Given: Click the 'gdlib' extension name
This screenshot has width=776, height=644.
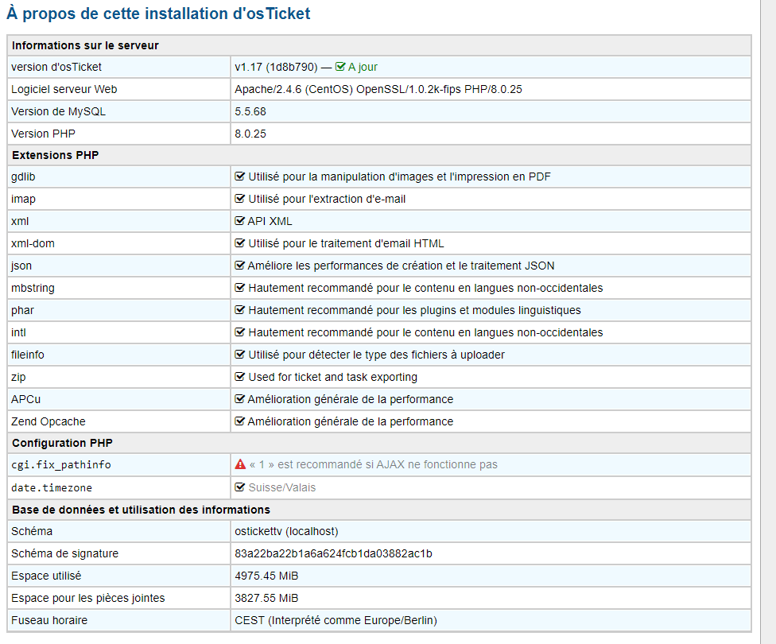Looking at the screenshot, I should tap(23, 177).
